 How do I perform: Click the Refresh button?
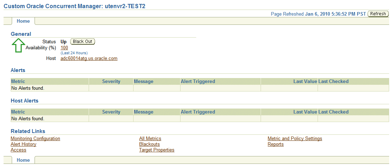coord(378,14)
